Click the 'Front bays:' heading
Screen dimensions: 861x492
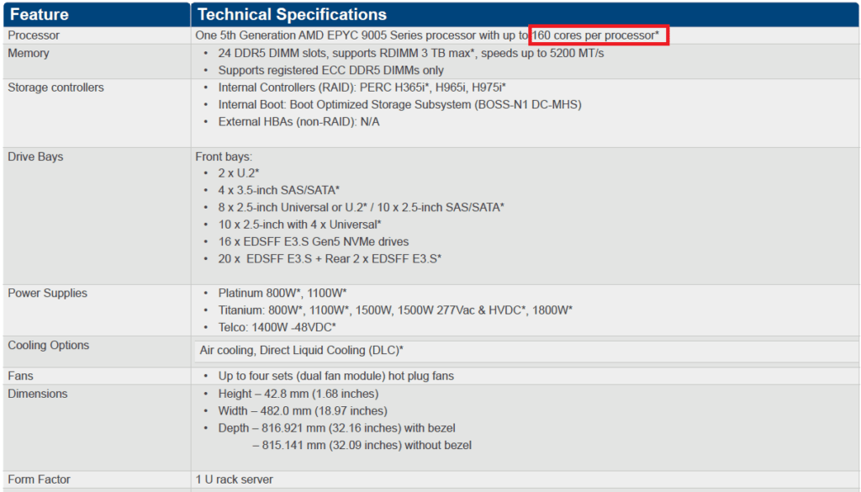(224, 156)
